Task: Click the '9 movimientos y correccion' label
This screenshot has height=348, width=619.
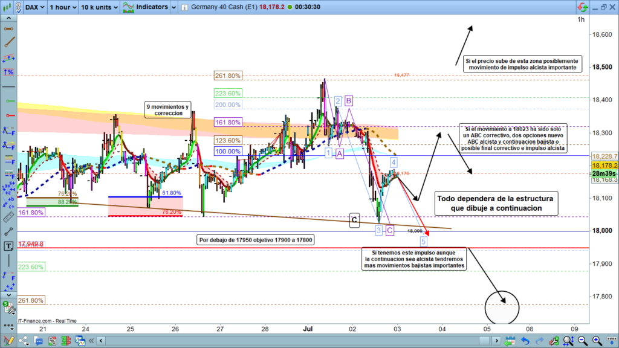Action: (167, 110)
